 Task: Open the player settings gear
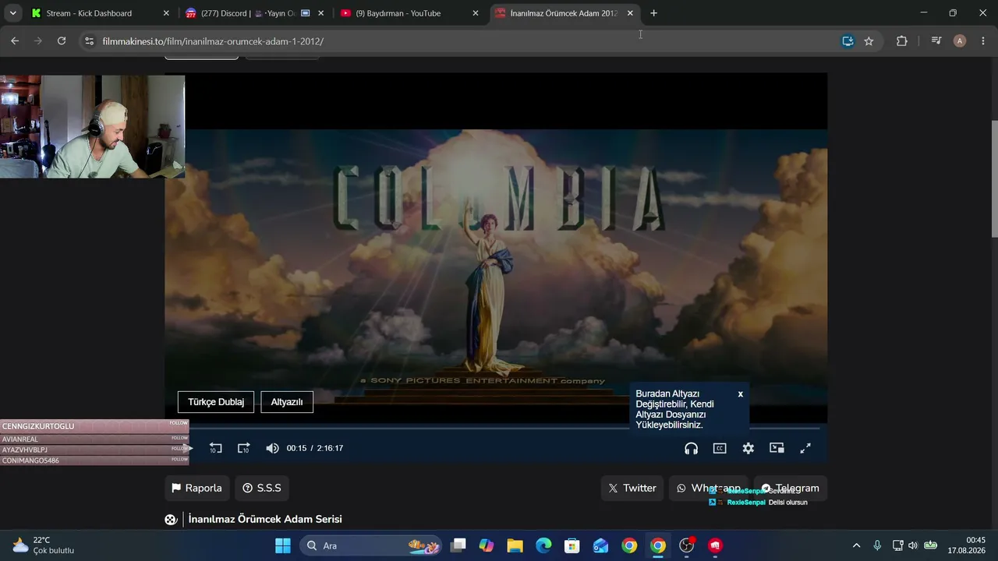click(x=748, y=448)
